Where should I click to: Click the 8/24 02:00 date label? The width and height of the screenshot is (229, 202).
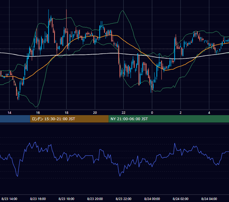coord(181,199)
